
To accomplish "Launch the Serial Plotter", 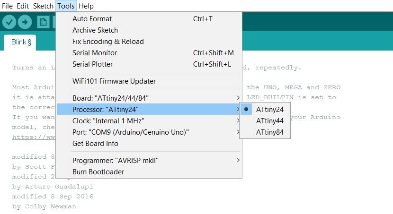I will click(93, 64).
